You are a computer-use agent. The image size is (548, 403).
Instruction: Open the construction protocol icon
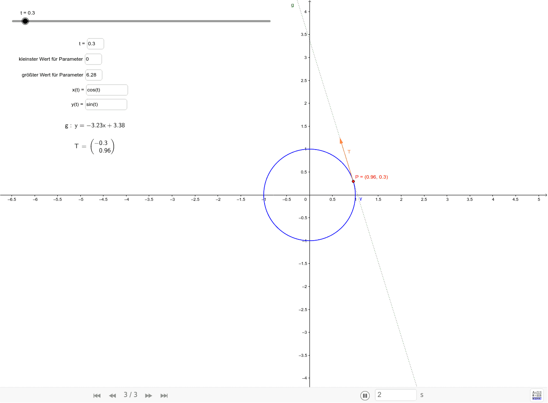[x=537, y=395]
